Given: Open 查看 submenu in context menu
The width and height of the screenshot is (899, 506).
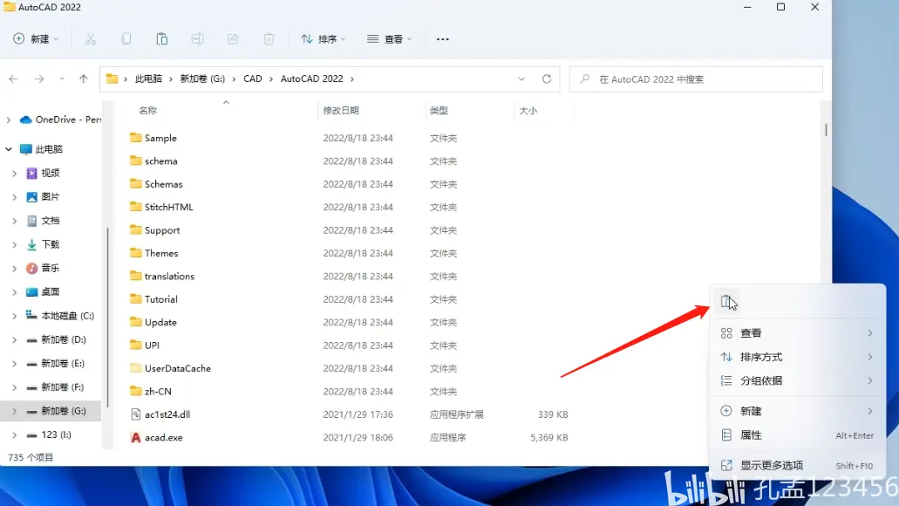Looking at the screenshot, I should tap(797, 333).
